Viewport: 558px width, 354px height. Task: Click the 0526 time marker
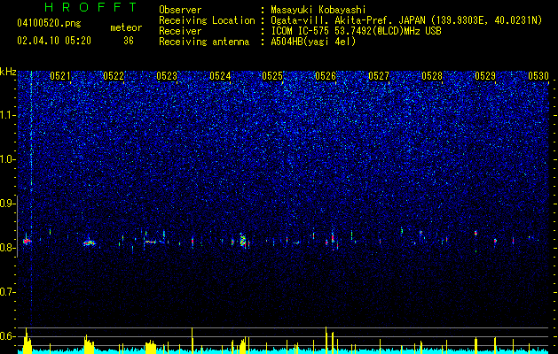[326, 75]
